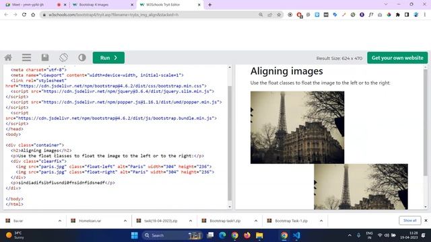Viewport: 431px width, 242px height.
Task: Open the f? font extension
Action: pyautogui.click(x=371, y=15)
